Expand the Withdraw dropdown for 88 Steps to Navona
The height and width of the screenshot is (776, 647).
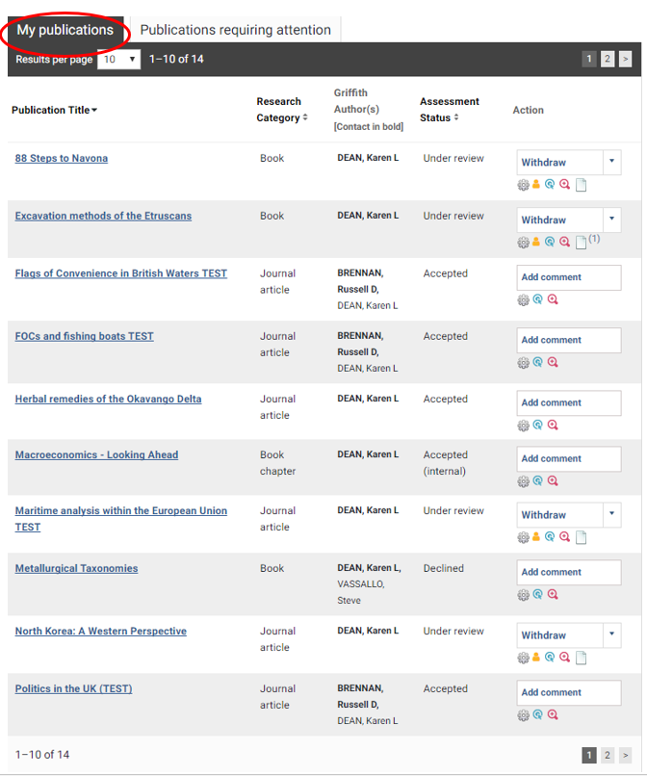[x=611, y=163]
